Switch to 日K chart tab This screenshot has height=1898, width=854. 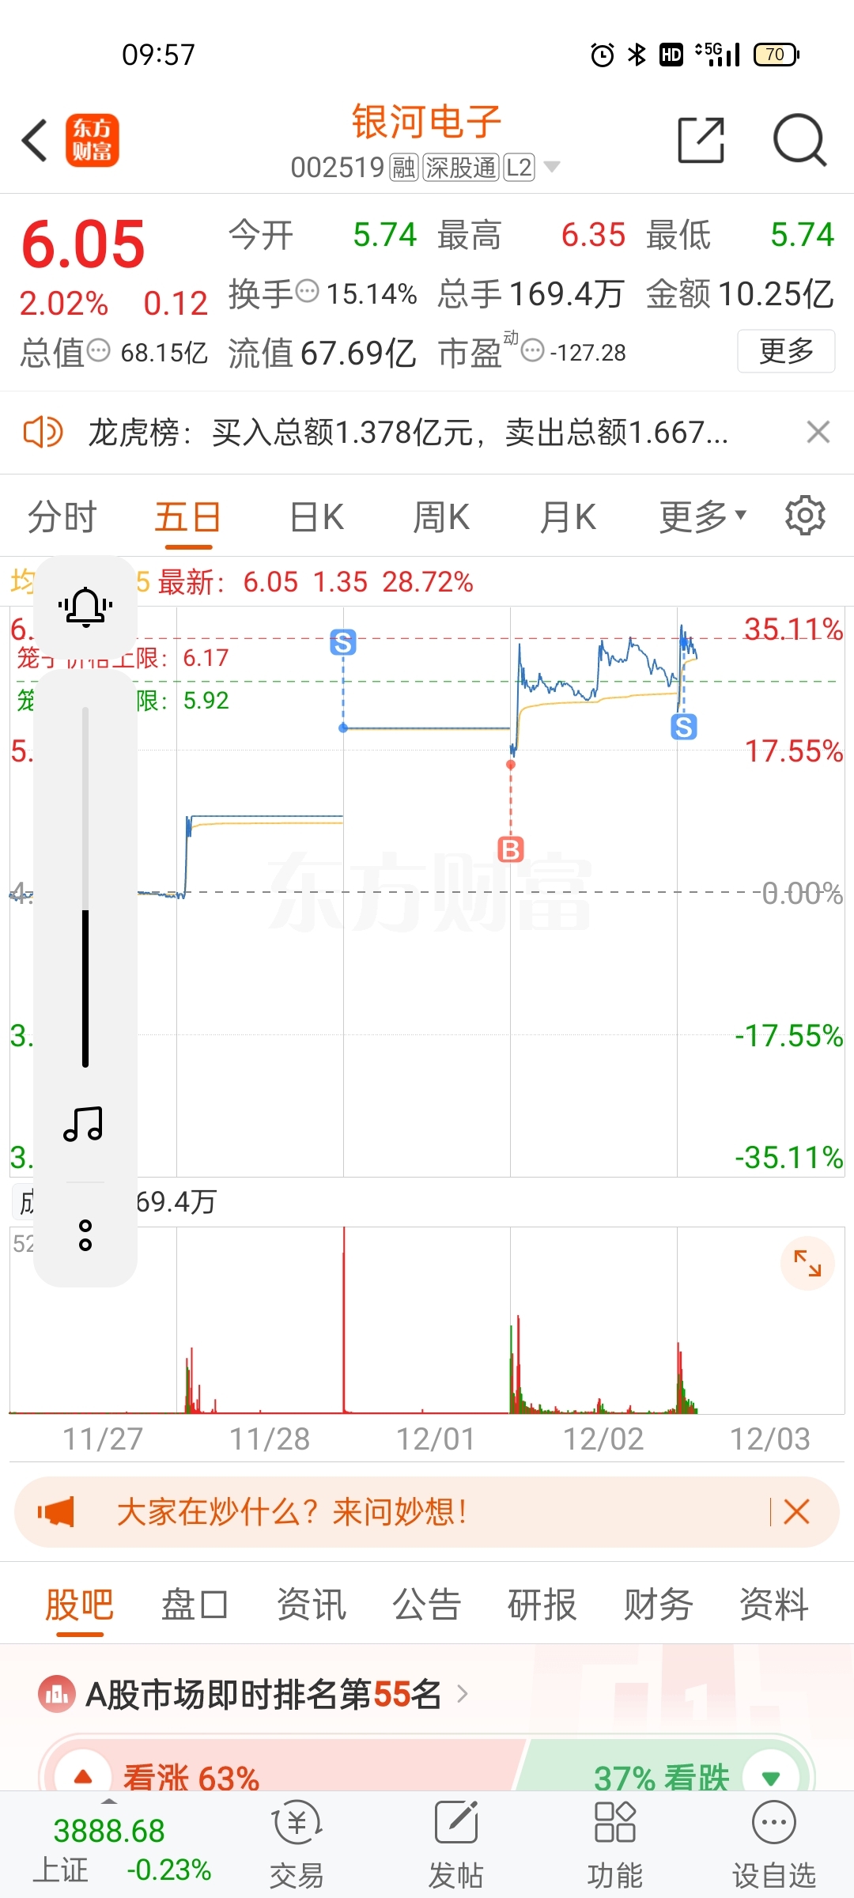click(x=316, y=517)
